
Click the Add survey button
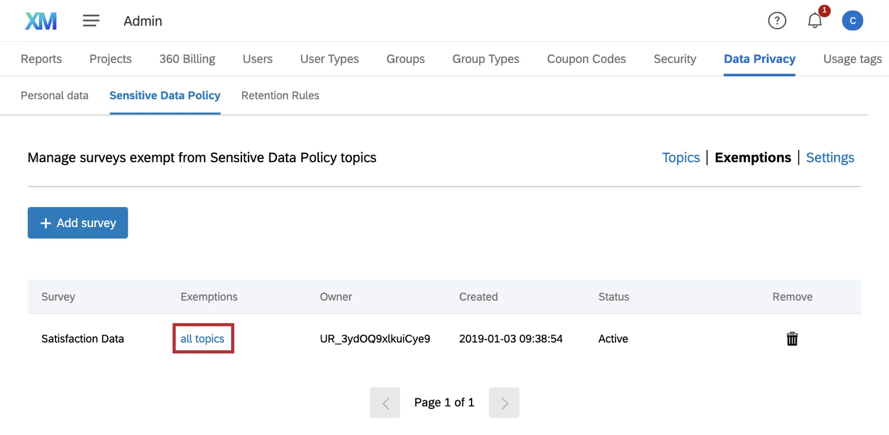pyautogui.click(x=78, y=223)
